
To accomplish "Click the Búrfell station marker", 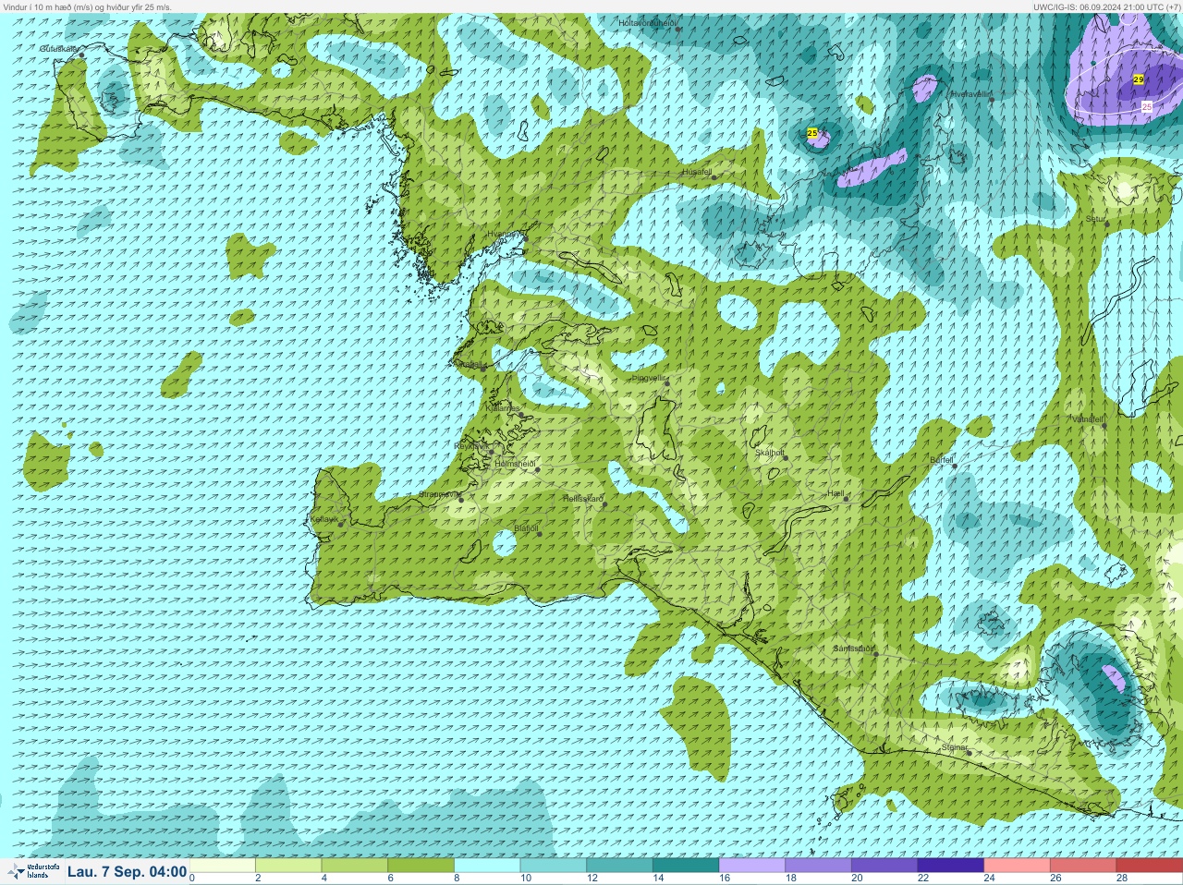I will [955, 466].
